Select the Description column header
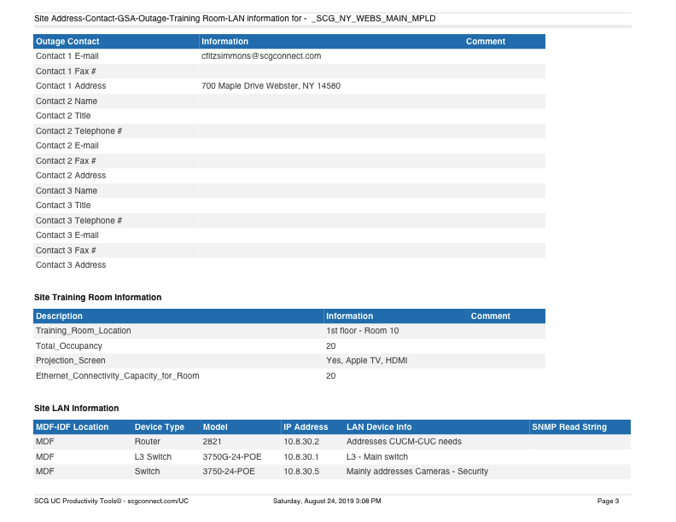Screen dimensions: 676x522 pyautogui.click(x=59, y=316)
